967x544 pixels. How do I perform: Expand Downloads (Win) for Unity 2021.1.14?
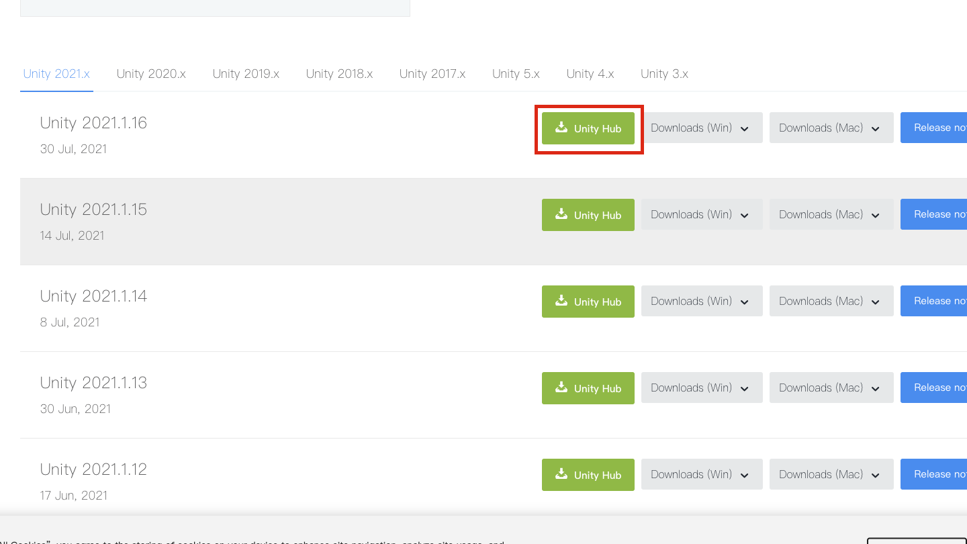702,301
